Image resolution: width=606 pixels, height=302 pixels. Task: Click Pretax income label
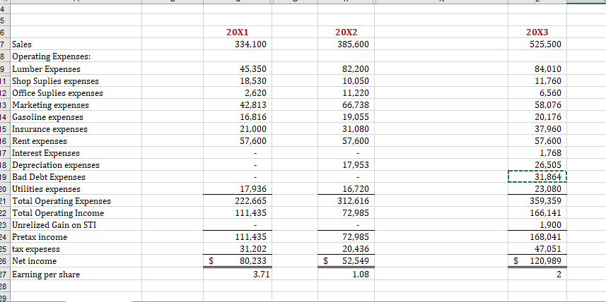pos(40,237)
